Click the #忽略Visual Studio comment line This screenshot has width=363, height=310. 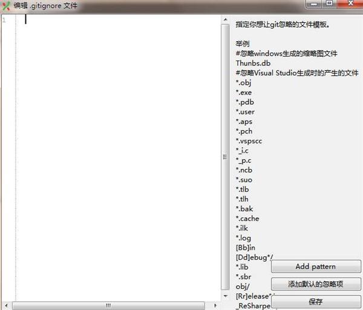coord(297,73)
